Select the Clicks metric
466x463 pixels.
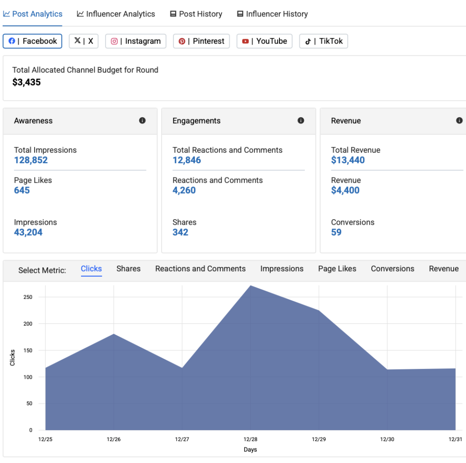(x=91, y=269)
